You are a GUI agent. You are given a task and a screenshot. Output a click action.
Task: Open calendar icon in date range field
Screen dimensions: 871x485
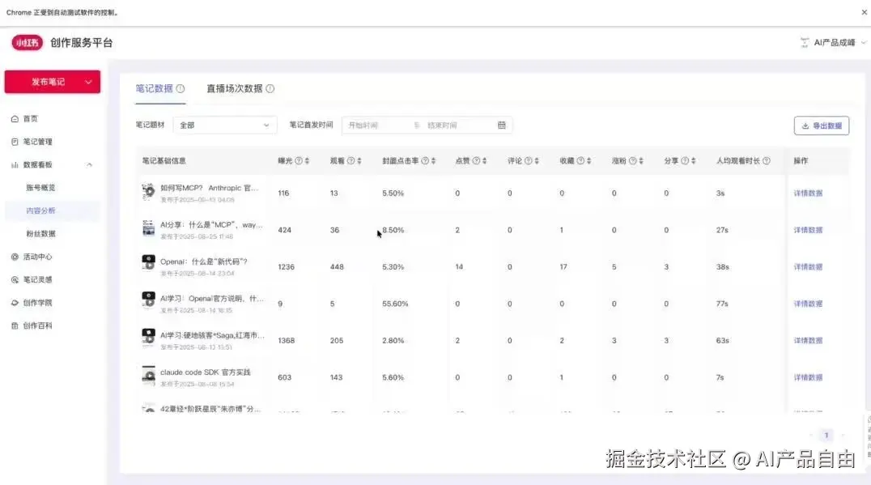point(501,126)
